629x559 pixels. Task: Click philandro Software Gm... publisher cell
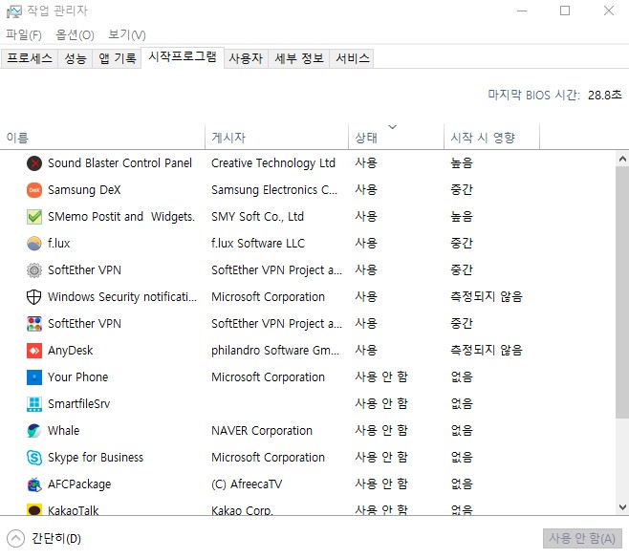[275, 351]
